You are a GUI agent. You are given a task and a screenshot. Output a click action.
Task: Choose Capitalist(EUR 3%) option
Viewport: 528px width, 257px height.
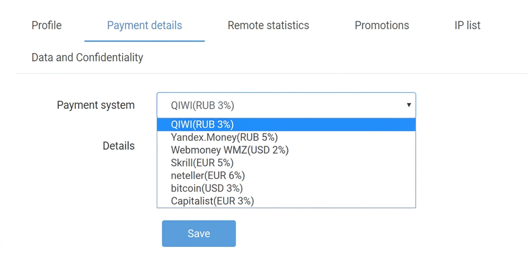tap(286, 201)
